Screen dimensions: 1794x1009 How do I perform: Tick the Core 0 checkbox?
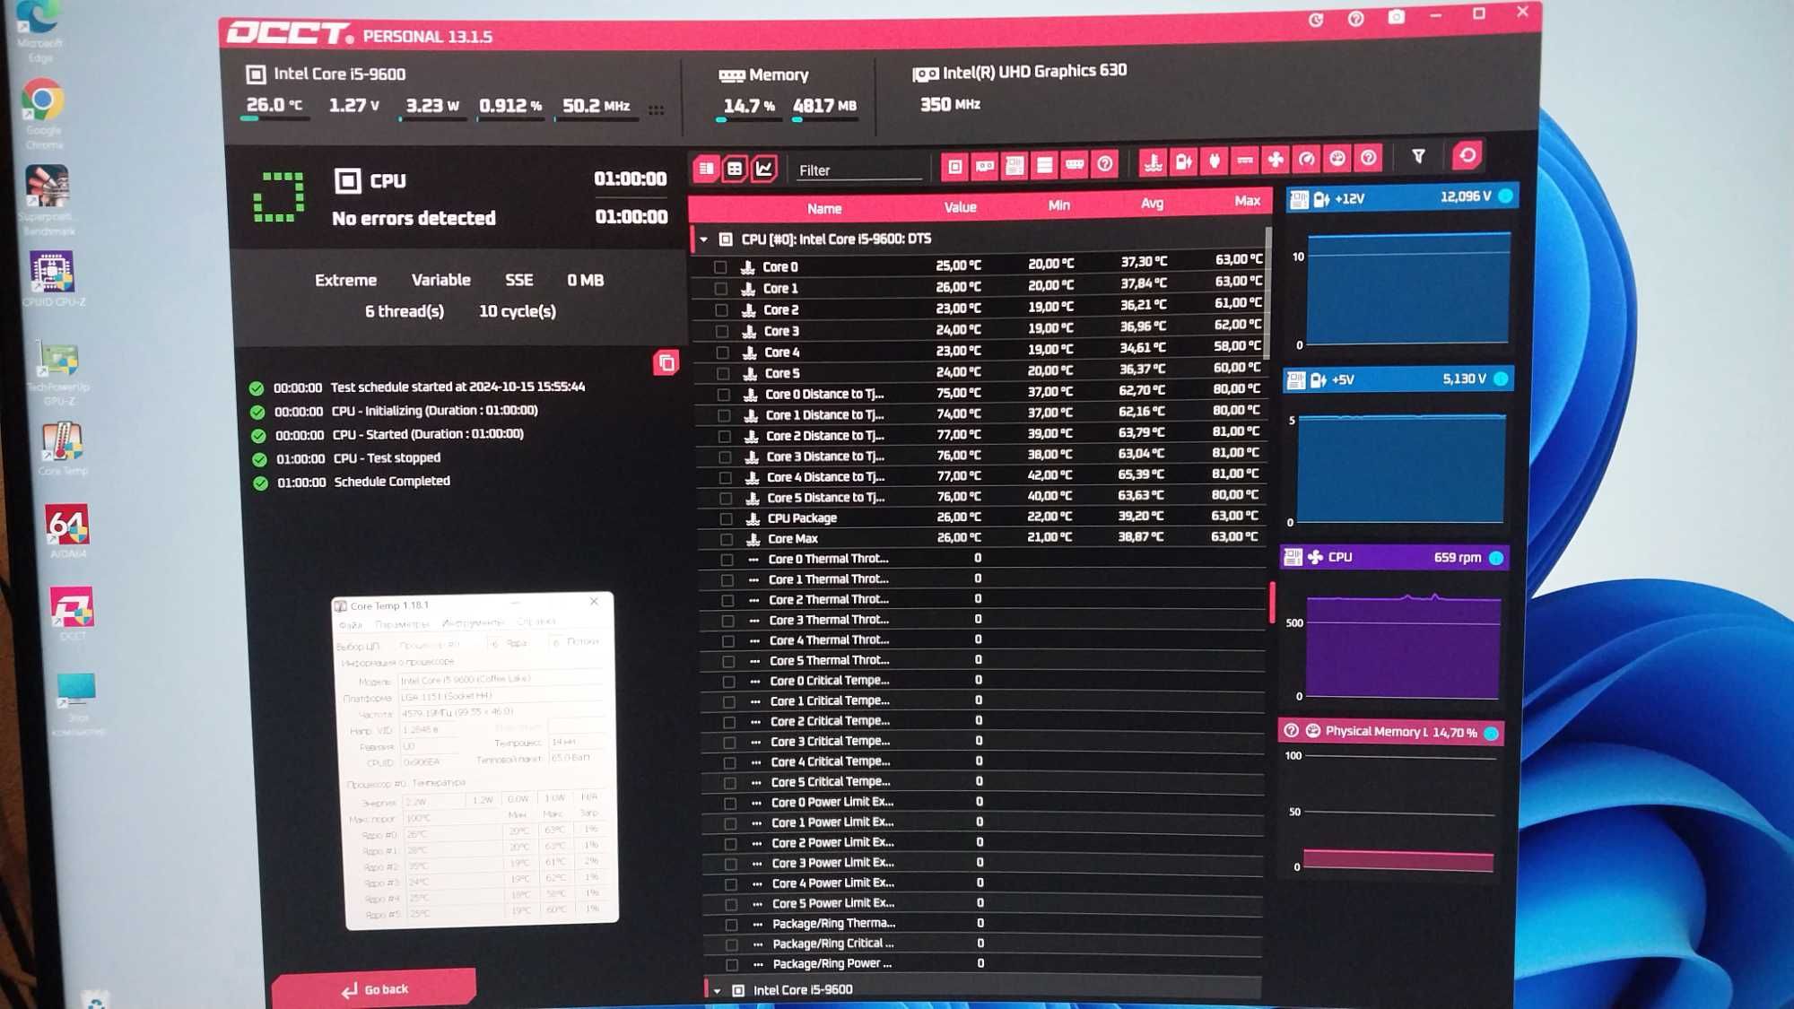coord(720,267)
